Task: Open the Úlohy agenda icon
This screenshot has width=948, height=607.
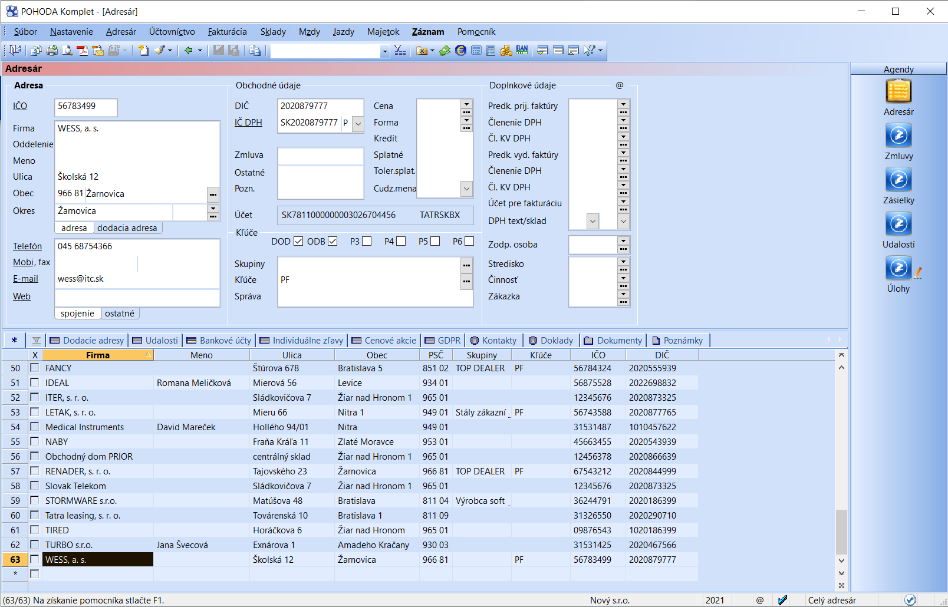Action: (x=898, y=268)
